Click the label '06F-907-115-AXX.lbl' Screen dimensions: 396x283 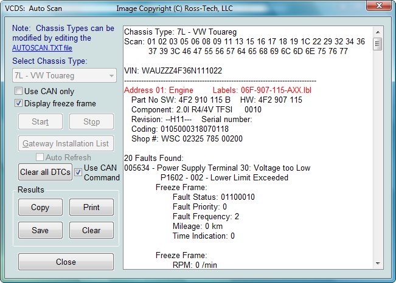click(x=276, y=90)
